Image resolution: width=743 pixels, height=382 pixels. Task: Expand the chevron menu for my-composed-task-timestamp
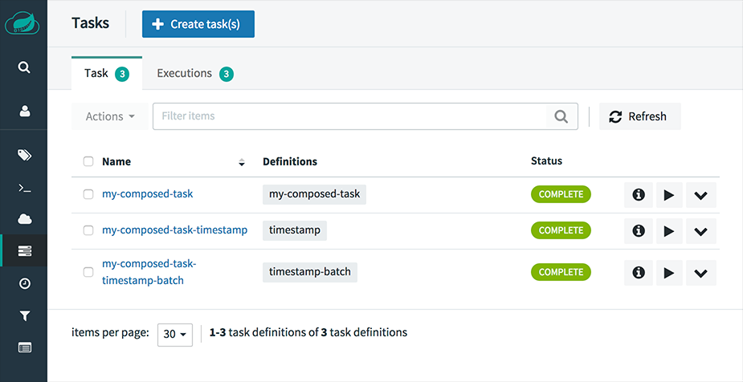click(700, 231)
